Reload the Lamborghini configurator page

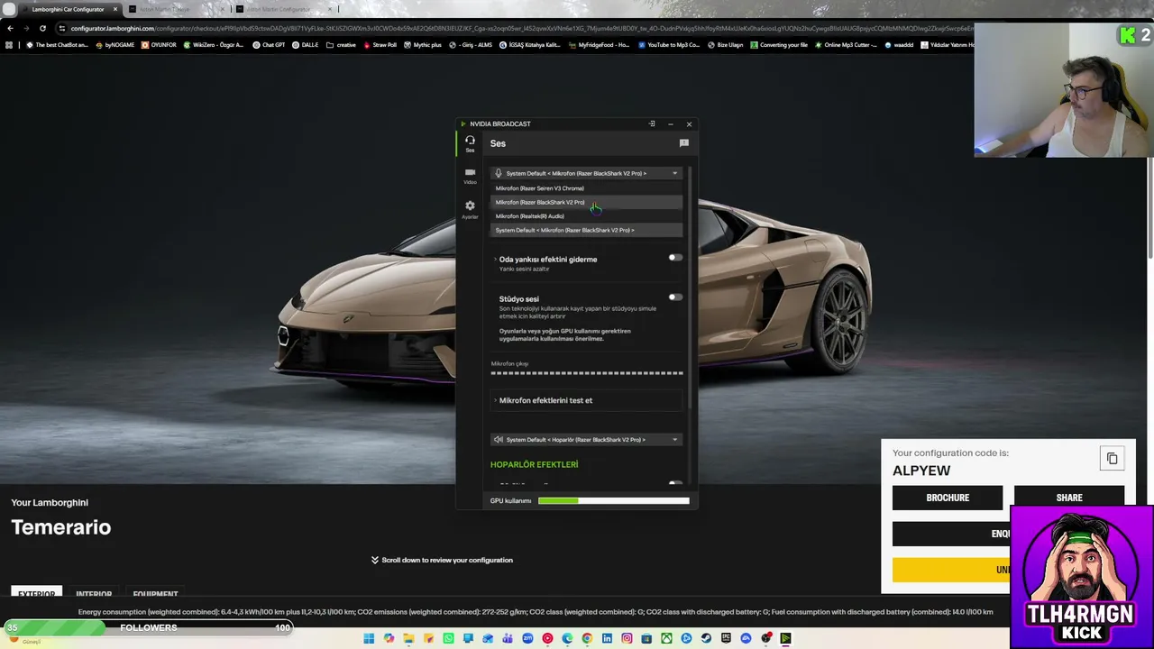tap(42, 28)
